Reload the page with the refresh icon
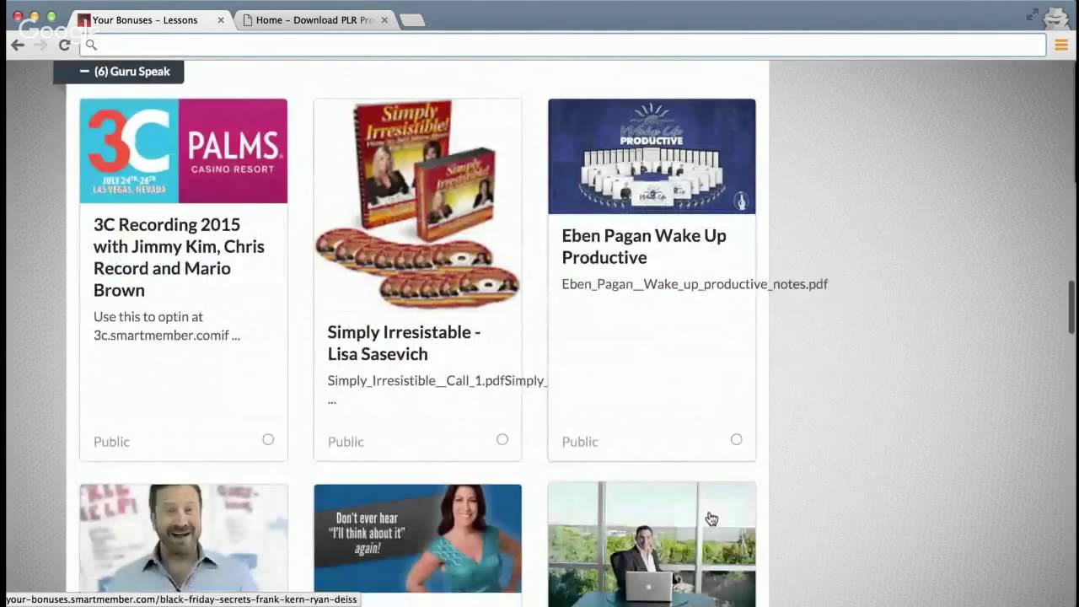 (64, 45)
